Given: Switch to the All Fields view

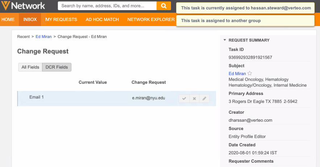Looking at the screenshot, I should point(30,67).
